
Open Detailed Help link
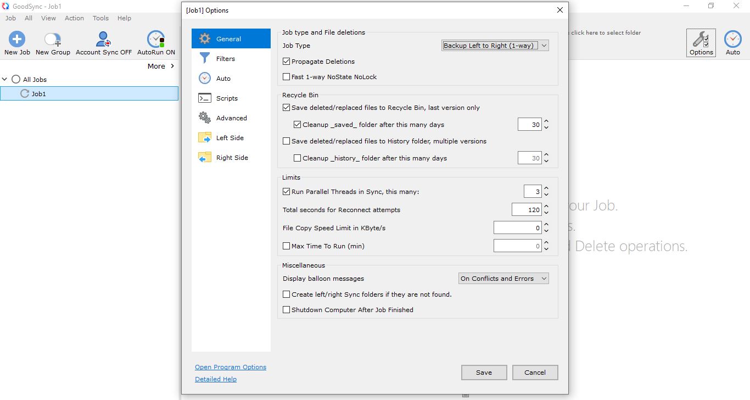click(x=216, y=379)
